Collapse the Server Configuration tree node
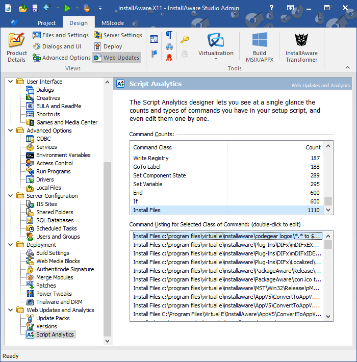The height and width of the screenshot is (362, 357). point(10,196)
